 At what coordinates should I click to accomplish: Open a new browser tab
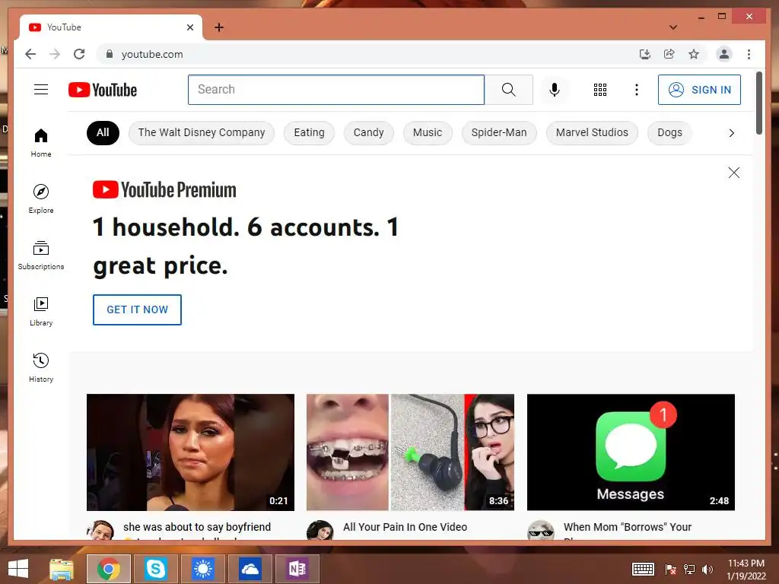218,27
